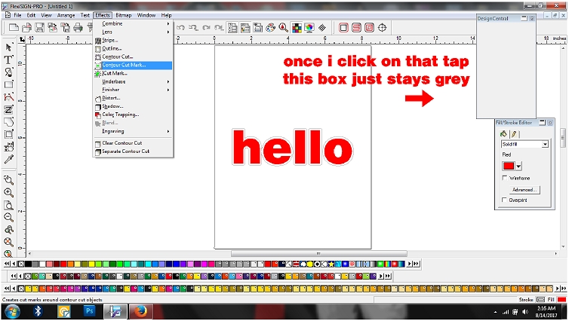
Task: Click the top palette row's right-arrow button
Action: pos(409,264)
